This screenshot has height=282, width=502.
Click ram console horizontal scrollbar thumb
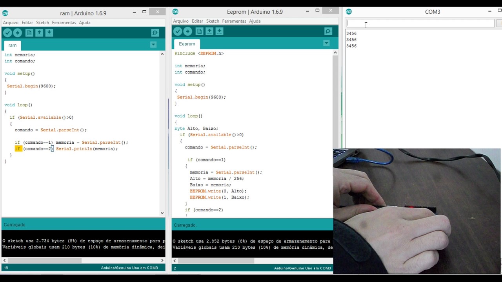pyautogui.click(x=44, y=260)
